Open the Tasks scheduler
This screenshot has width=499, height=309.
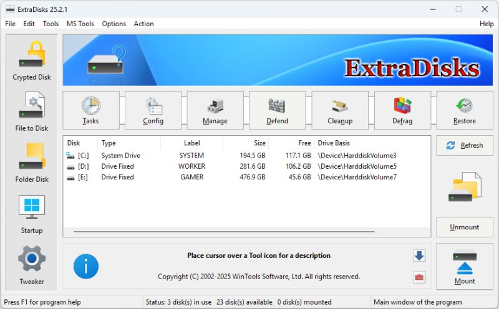pos(90,111)
